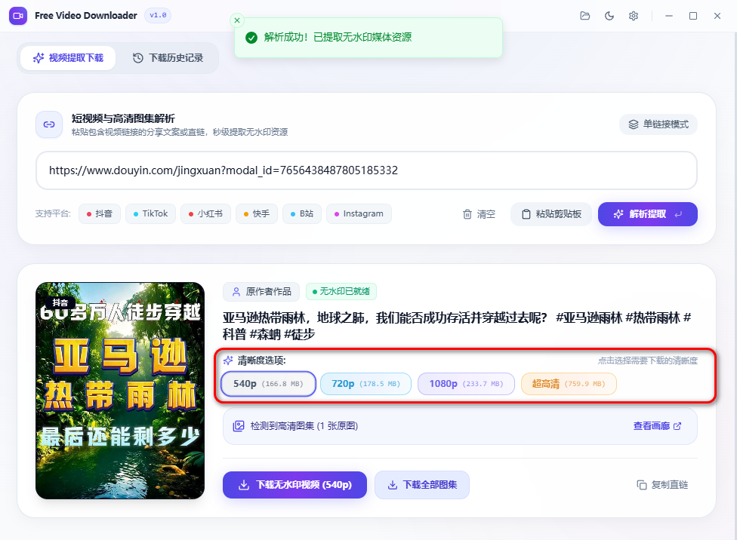
Task: Click the 原作者作品 badge
Action: click(261, 292)
